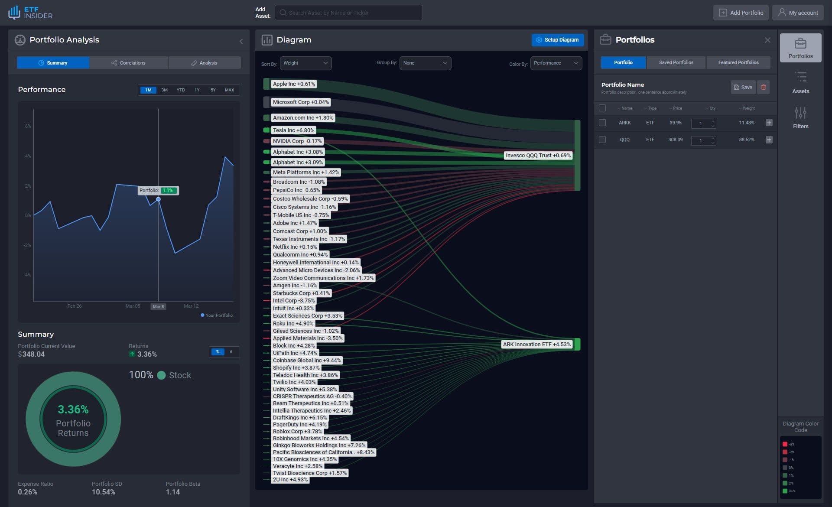Viewport: 832px width, 507px height.
Task: Select the Apple Inc +0.61% node
Action: (294, 84)
